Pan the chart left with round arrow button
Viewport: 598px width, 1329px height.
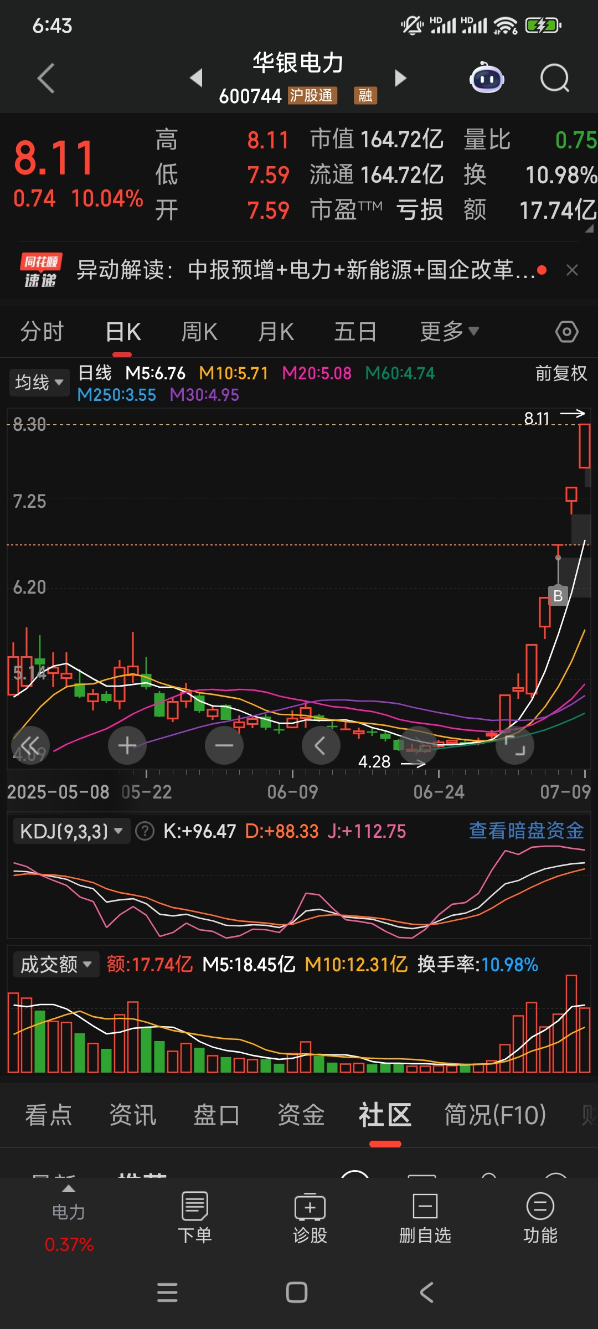click(x=321, y=745)
